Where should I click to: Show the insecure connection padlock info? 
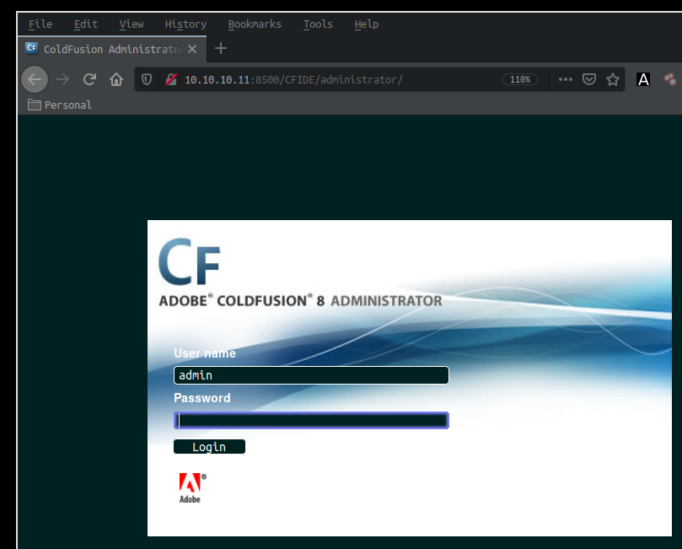pos(171,79)
